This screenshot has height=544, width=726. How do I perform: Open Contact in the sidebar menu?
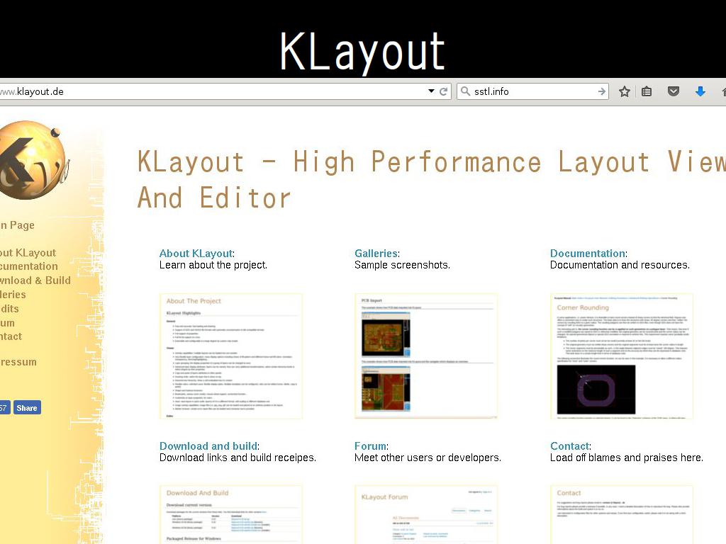click(x=11, y=336)
